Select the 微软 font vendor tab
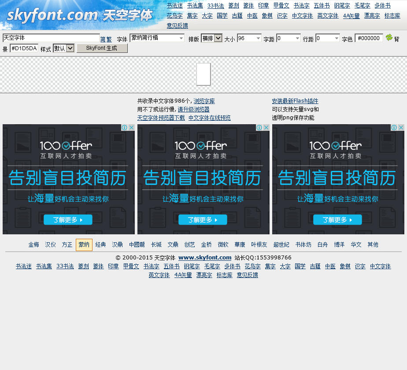This screenshot has height=370, width=407. click(x=223, y=244)
